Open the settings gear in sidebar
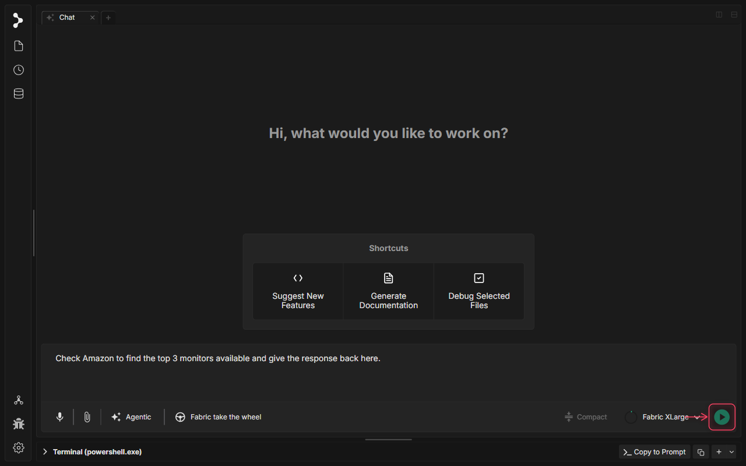This screenshot has height=466, width=746. pos(19,448)
